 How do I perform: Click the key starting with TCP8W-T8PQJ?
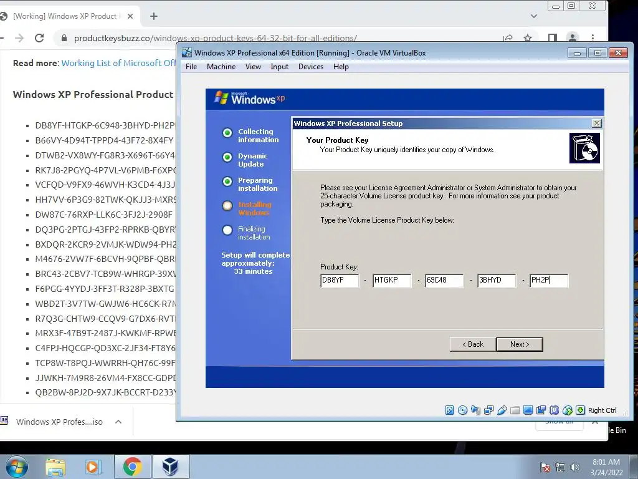(105, 363)
